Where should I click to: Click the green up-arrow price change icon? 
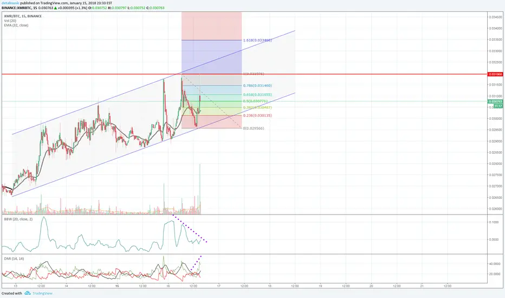[x=55, y=8]
